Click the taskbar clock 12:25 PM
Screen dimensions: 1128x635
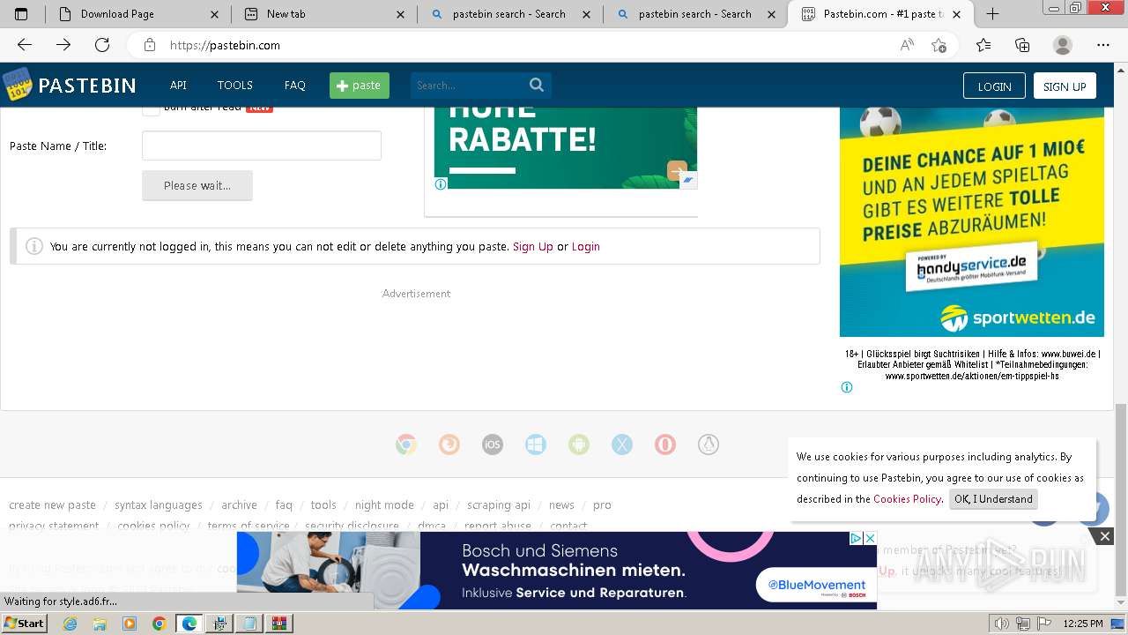coord(1083,624)
